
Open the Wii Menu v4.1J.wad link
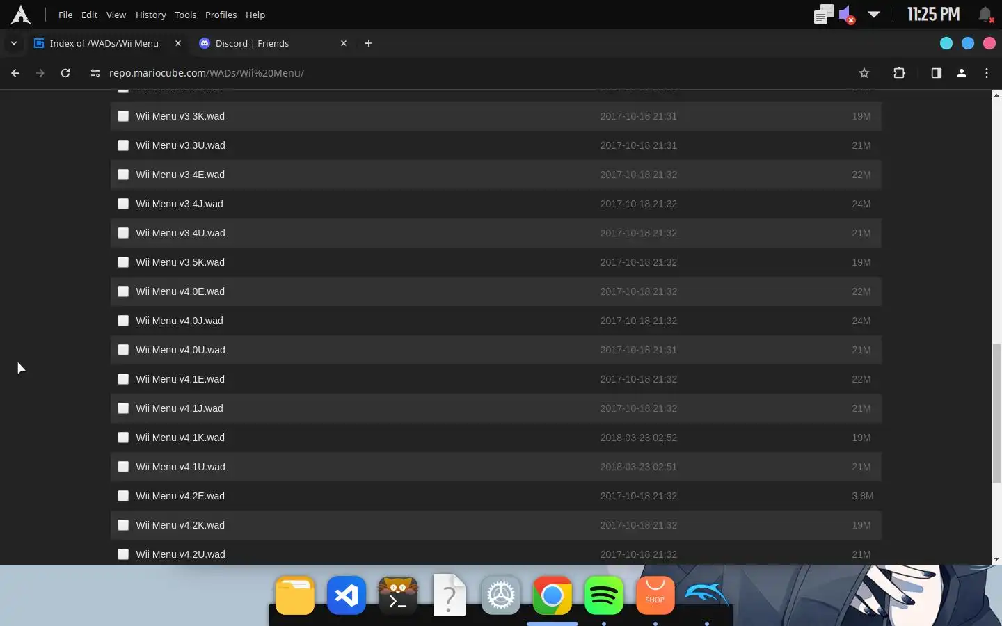tap(180, 408)
